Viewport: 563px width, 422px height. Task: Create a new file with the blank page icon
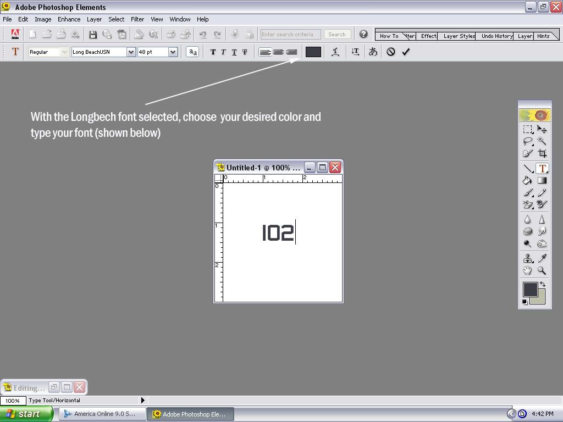click(x=32, y=35)
